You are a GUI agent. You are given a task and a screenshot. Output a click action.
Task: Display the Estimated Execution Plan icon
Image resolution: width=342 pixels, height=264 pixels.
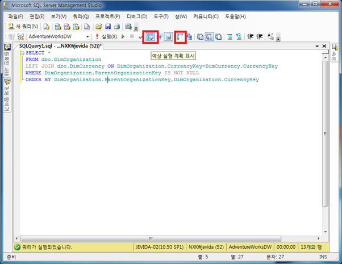[151, 37]
